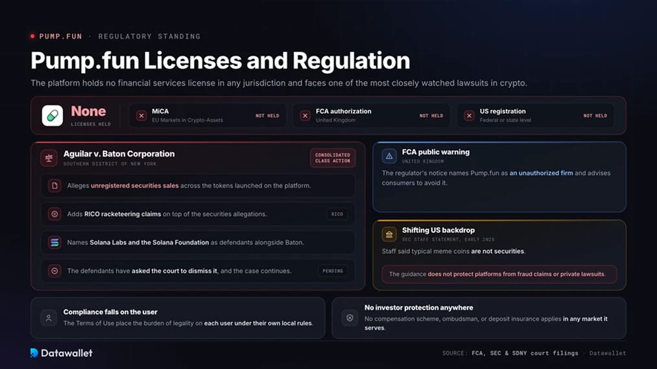657x369 pixels.
Task: Click the shield icon beside No investor protection
Action: coord(350,318)
